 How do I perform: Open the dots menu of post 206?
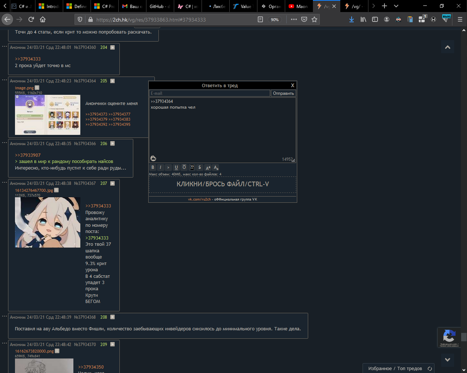(4, 143)
